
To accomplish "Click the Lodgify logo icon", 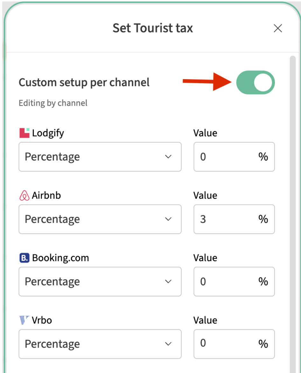I will click(24, 133).
